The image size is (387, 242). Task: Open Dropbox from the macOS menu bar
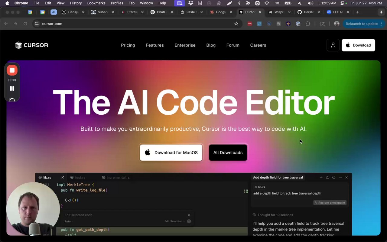pyautogui.click(x=191, y=3)
